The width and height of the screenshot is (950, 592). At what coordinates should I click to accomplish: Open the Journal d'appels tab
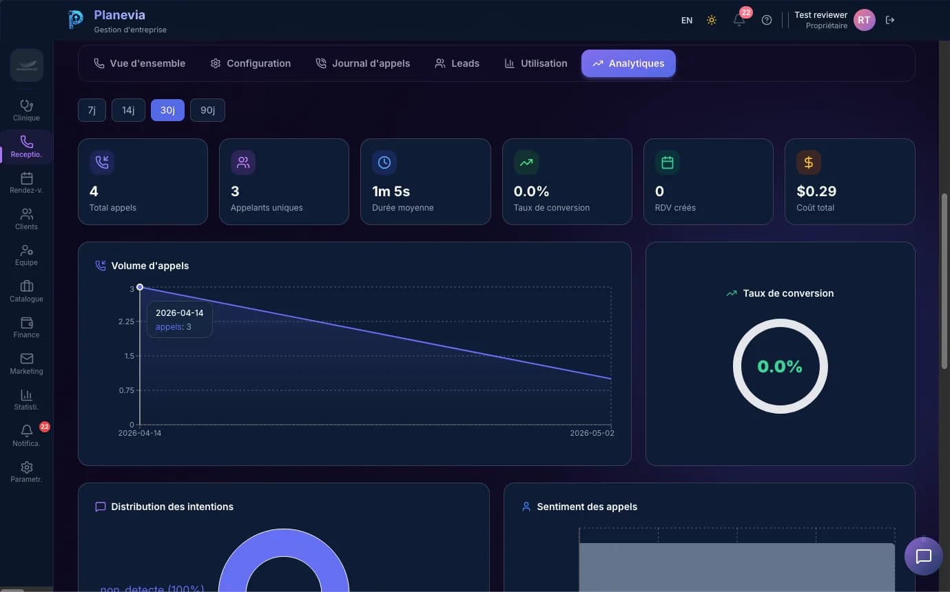point(362,63)
